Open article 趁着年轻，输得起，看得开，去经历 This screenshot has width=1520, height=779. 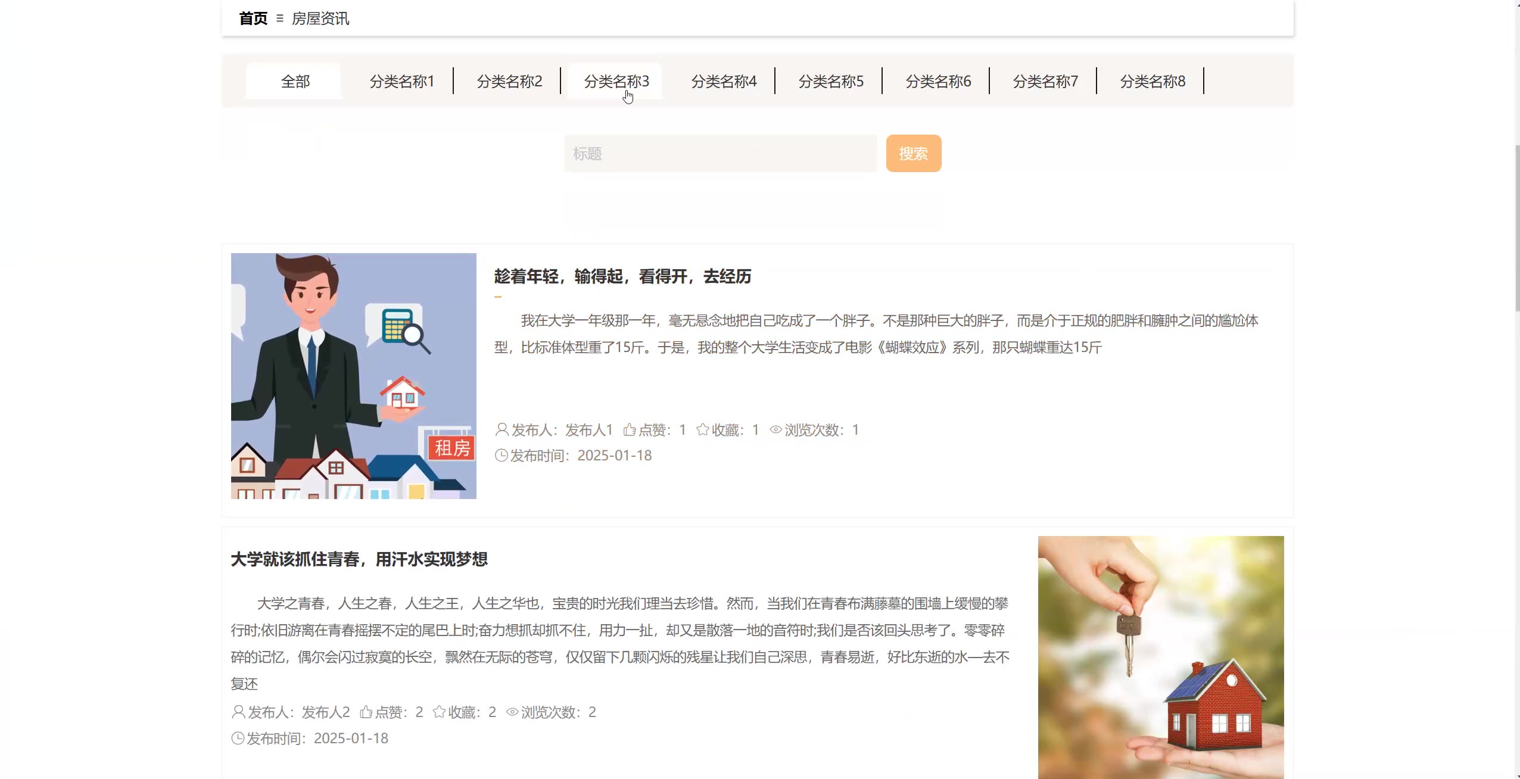tap(622, 276)
